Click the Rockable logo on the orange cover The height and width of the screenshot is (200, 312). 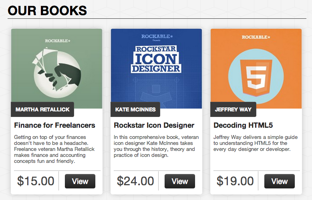coord(256,37)
